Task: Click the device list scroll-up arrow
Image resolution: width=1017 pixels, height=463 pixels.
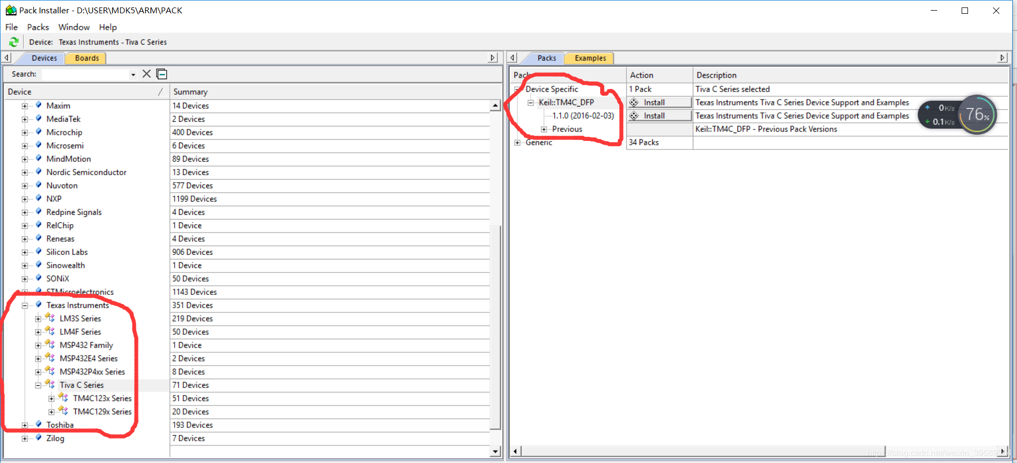Action: 495,105
